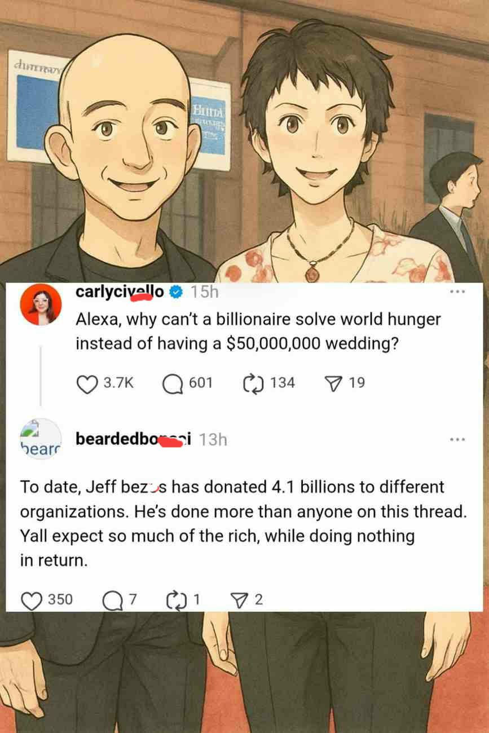Tap the 15h timestamp on first post

point(204,292)
